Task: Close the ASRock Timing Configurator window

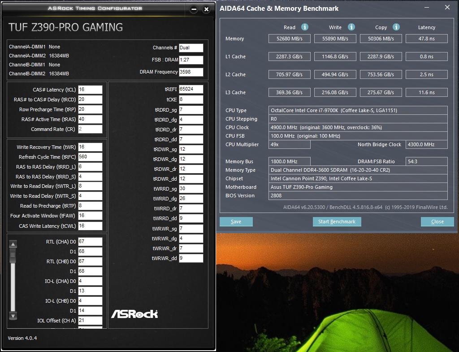Action: 206,9
